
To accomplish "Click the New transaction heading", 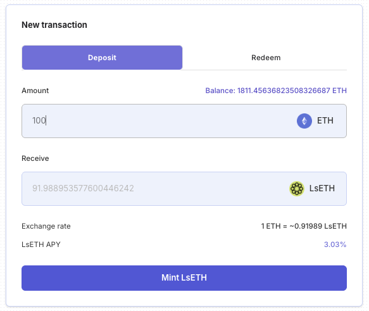I will 54,25.
